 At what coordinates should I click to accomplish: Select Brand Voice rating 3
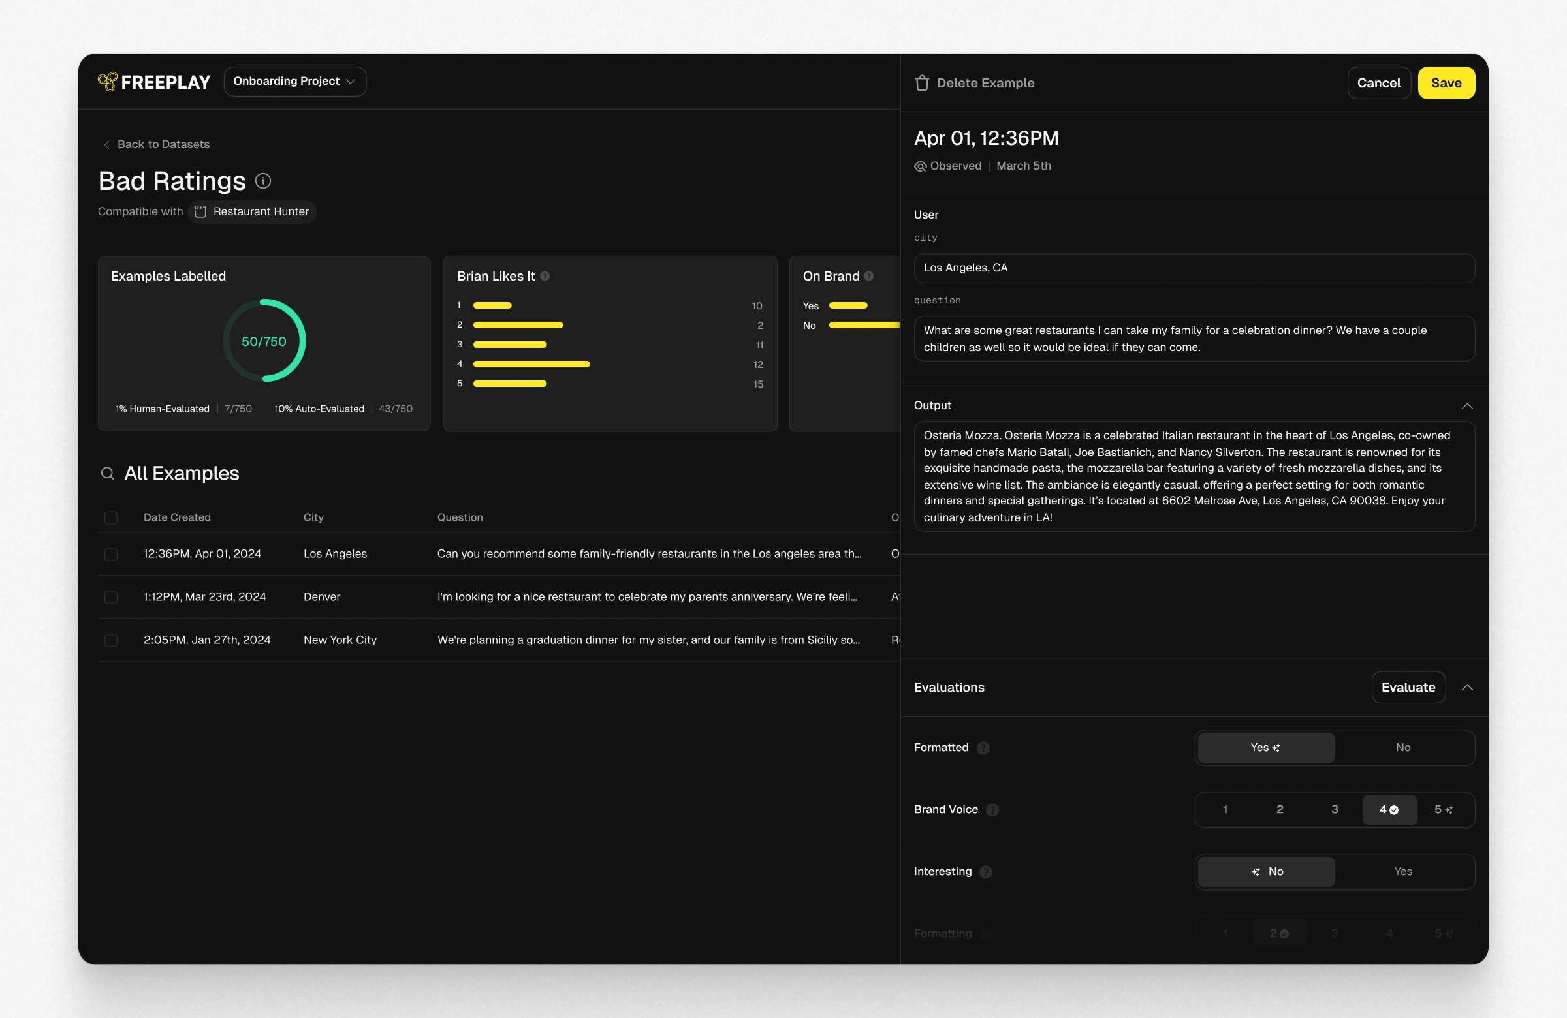point(1334,809)
